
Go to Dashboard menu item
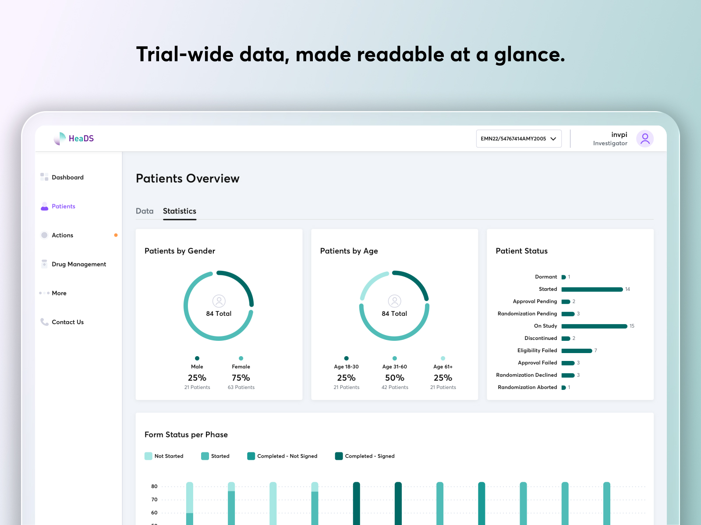click(x=67, y=177)
